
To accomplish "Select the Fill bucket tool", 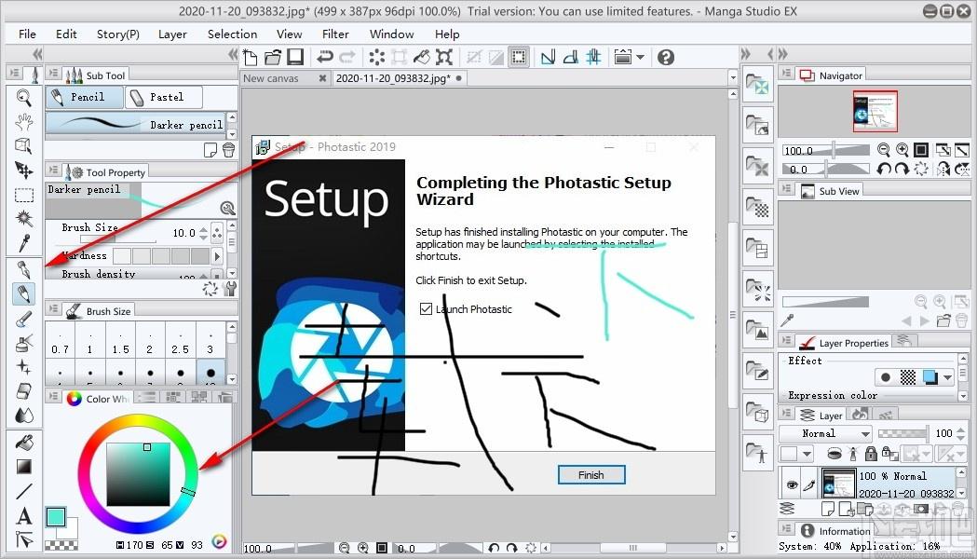I will coord(23,443).
